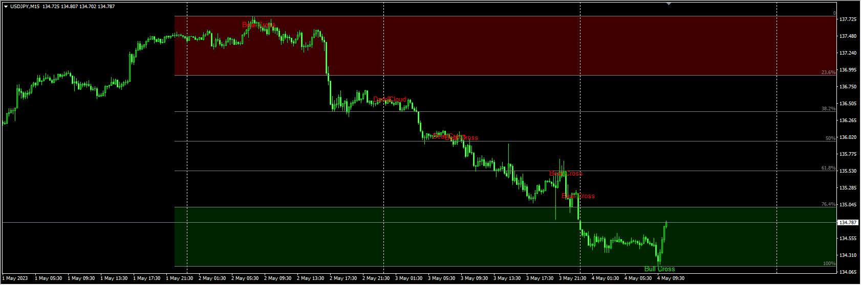Select the Bear Cross label on the 61.8% line

tap(566, 174)
